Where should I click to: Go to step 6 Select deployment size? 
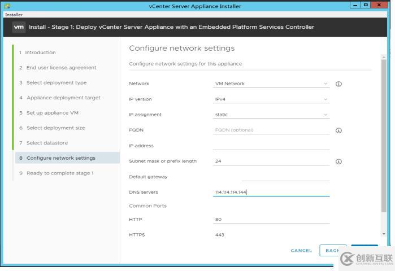coord(52,128)
